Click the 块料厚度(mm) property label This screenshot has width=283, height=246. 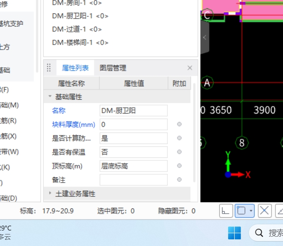coord(74,125)
